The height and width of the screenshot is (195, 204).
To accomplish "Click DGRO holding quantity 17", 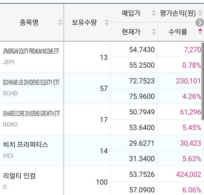I will 104,120.
